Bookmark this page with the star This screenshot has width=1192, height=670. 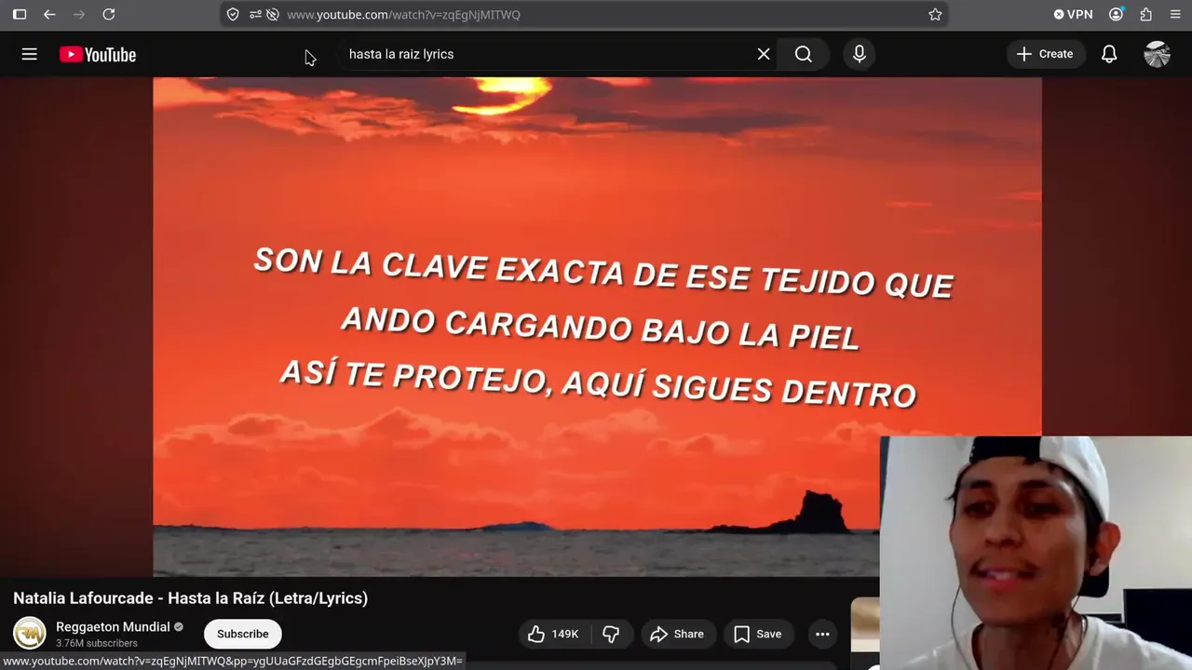tap(935, 14)
